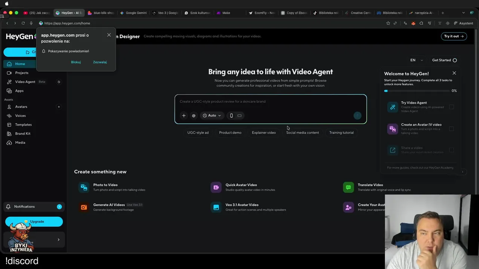Close the notification permission popup

[x=109, y=35]
